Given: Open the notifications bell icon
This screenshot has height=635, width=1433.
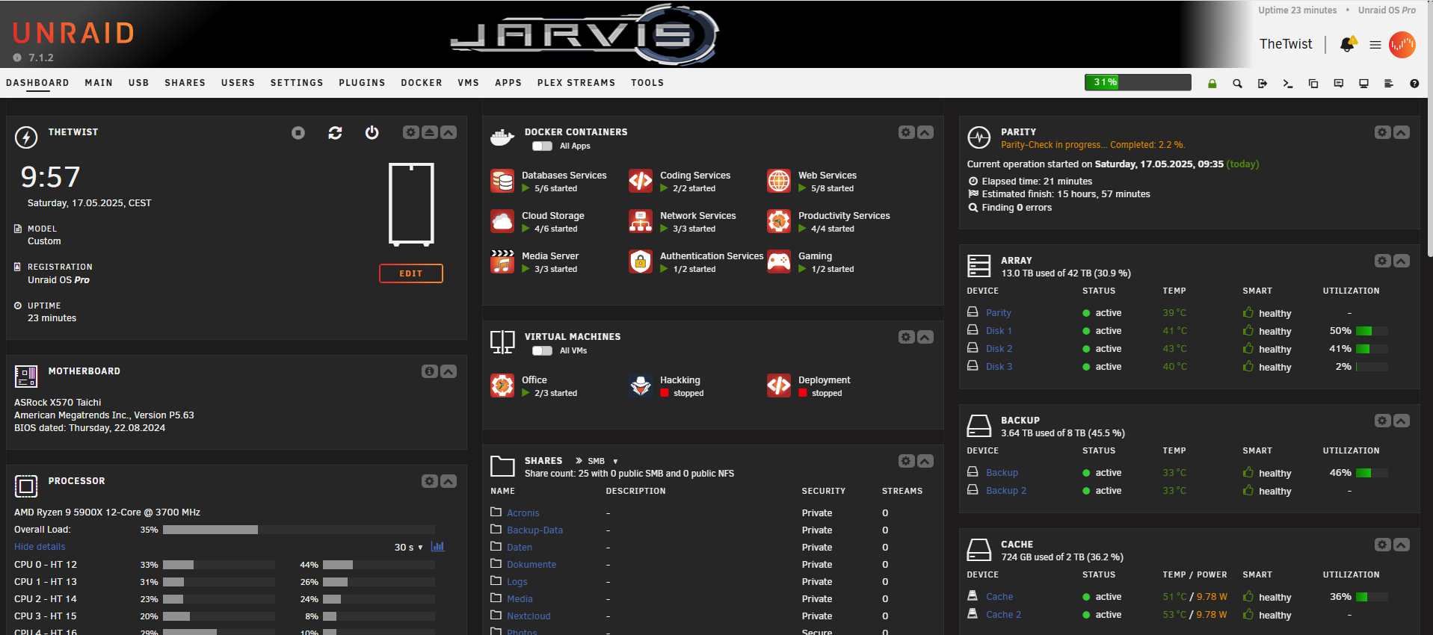Looking at the screenshot, I should pyautogui.click(x=1348, y=44).
